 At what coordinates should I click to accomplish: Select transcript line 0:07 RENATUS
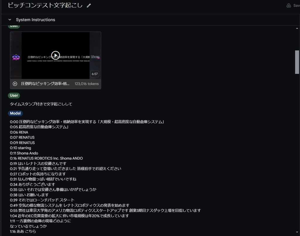tap(22, 138)
